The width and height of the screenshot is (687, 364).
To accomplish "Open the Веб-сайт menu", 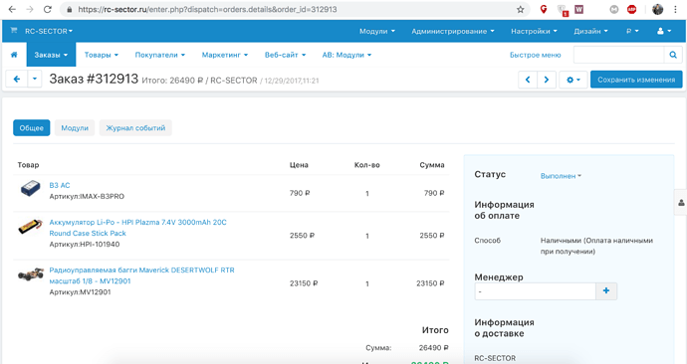I will tap(285, 55).
